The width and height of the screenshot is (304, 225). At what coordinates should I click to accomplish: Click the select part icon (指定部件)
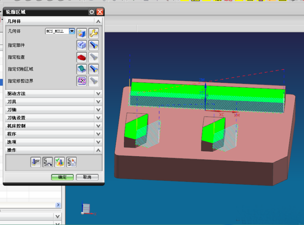(82, 45)
